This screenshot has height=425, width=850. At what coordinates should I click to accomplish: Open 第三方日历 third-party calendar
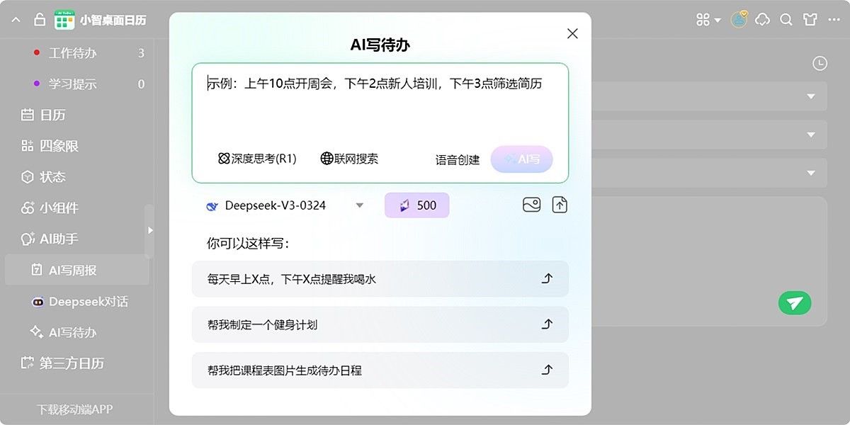point(57,363)
